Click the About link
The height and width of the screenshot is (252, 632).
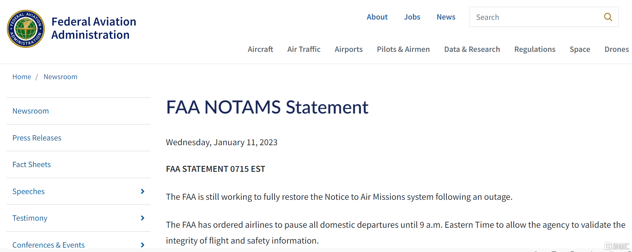pos(377,17)
